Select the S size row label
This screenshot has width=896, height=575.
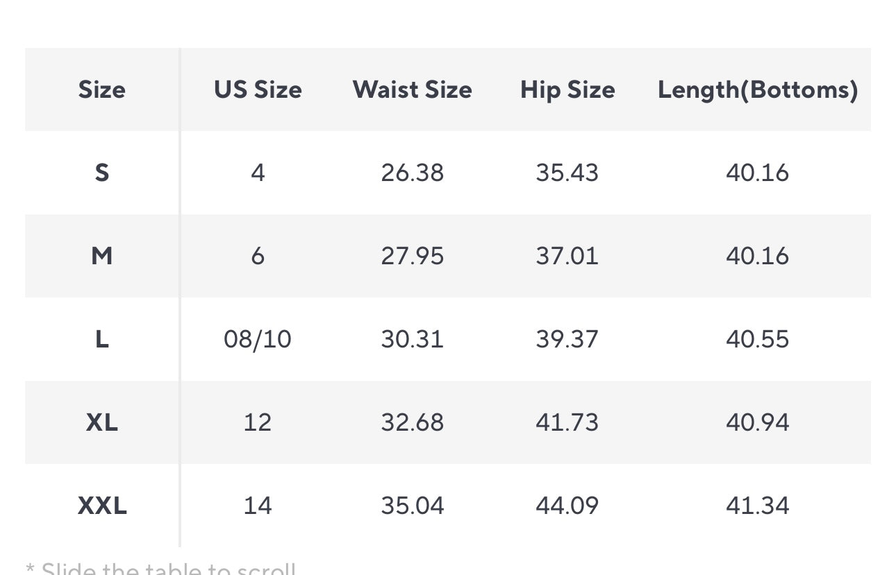click(101, 173)
